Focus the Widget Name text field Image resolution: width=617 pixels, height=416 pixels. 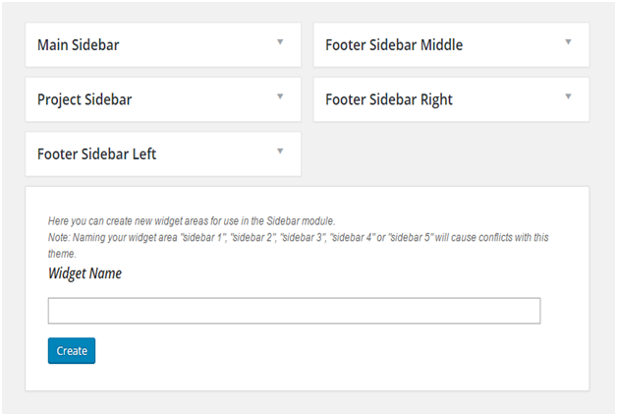(x=294, y=311)
